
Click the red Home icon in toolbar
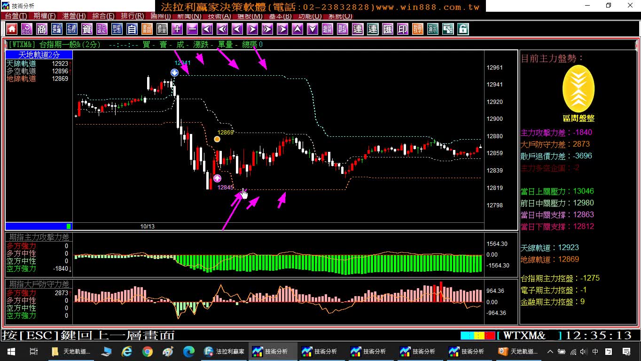[x=12, y=29]
